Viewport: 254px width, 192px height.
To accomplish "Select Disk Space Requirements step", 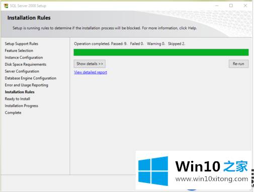I will pyautogui.click(x=26, y=64).
